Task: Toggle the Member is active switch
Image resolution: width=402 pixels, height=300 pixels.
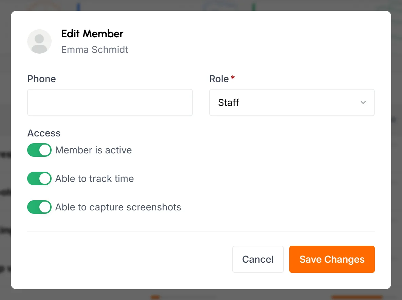Action: 39,150
